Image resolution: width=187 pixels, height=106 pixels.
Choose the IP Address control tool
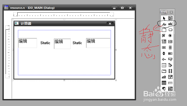(x=170, y=83)
